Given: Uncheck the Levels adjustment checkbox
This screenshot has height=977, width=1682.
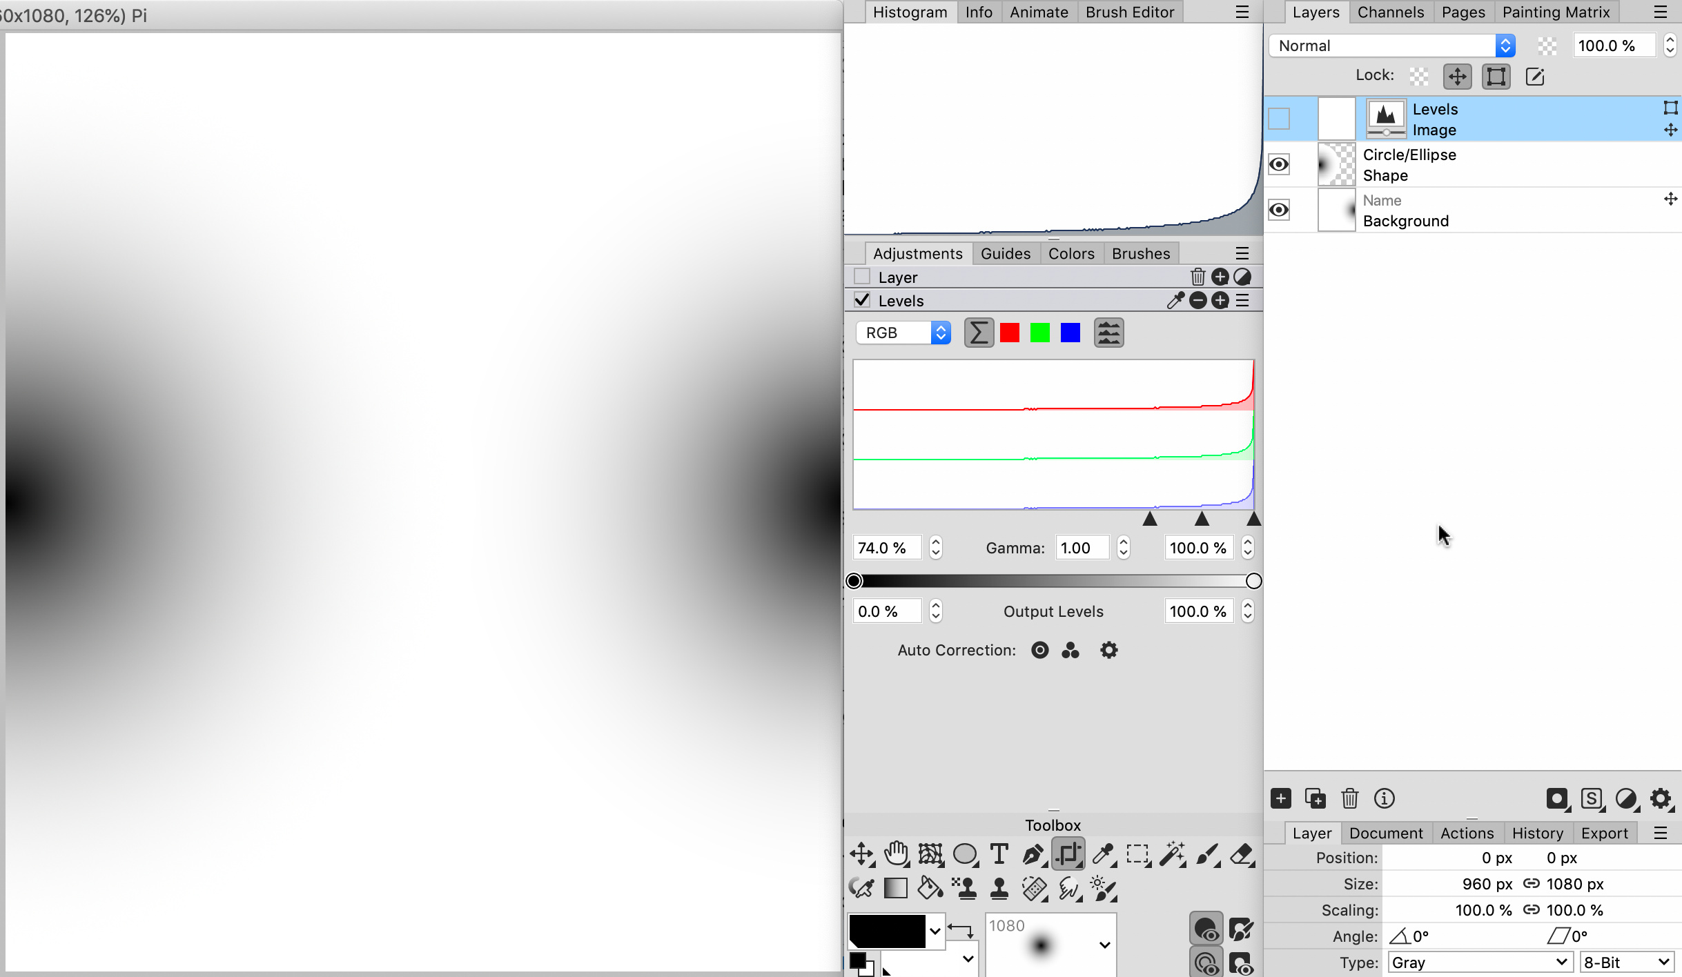Looking at the screenshot, I should (x=861, y=300).
